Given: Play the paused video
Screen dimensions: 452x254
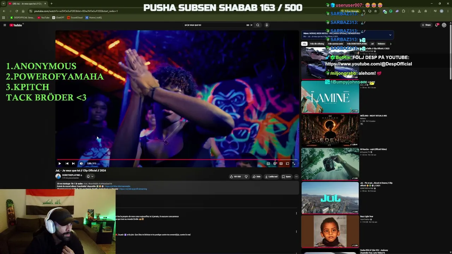Looking at the screenshot, I should point(60,163).
